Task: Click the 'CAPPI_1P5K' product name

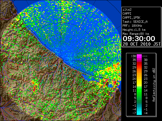Action: 131,18
